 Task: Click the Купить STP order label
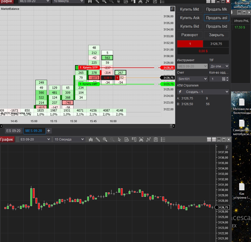[x=89, y=68]
